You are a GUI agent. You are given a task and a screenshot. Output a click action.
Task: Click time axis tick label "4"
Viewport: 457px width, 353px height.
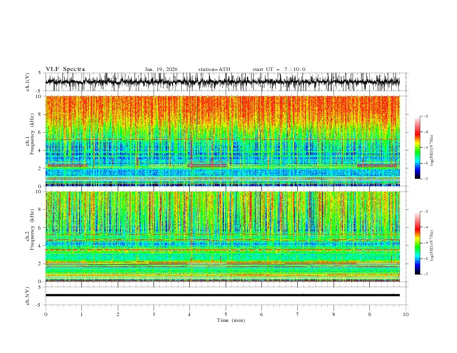click(x=190, y=314)
